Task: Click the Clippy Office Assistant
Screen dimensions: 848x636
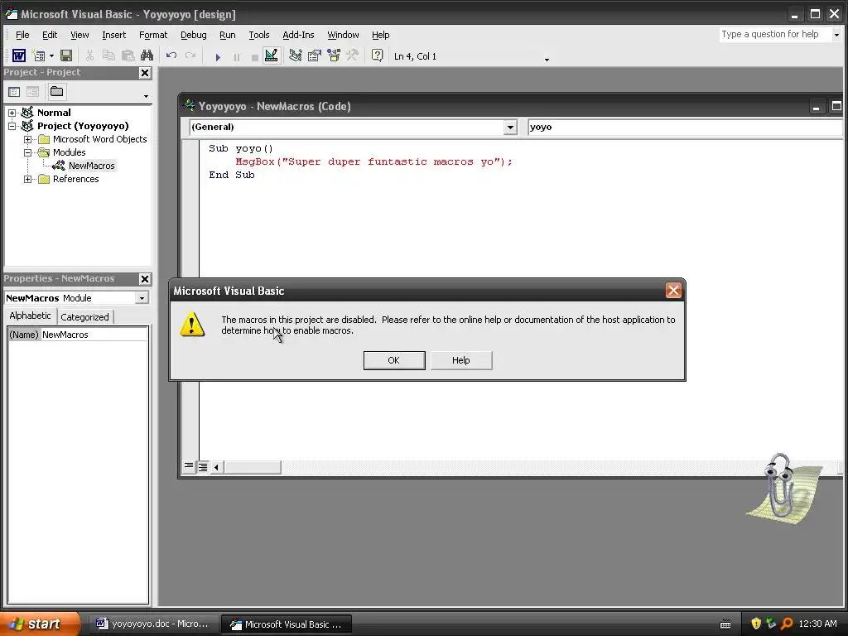Action: [783, 487]
